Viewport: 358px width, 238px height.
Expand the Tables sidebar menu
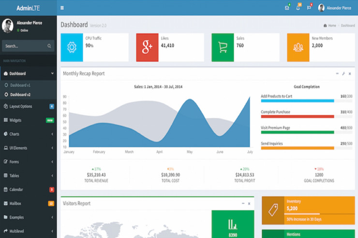[x=28, y=176]
